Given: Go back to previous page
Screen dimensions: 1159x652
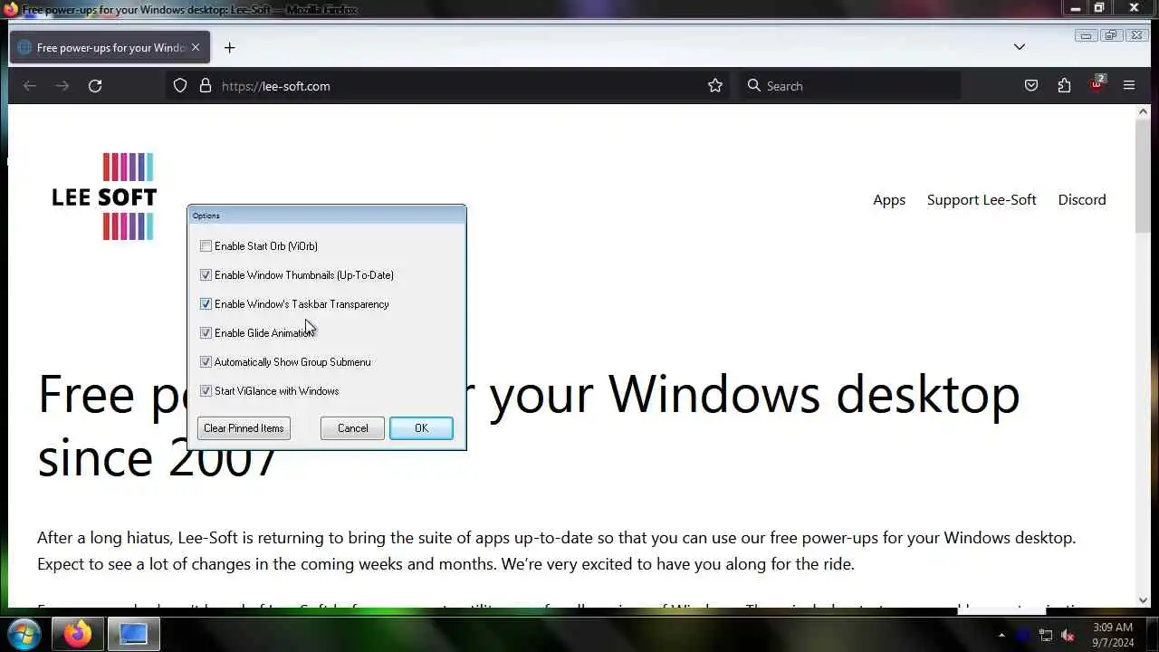Looking at the screenshot, I should point(30,86).
